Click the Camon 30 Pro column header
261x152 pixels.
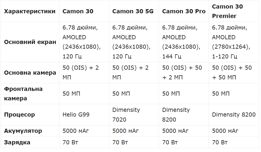point(184,12)
